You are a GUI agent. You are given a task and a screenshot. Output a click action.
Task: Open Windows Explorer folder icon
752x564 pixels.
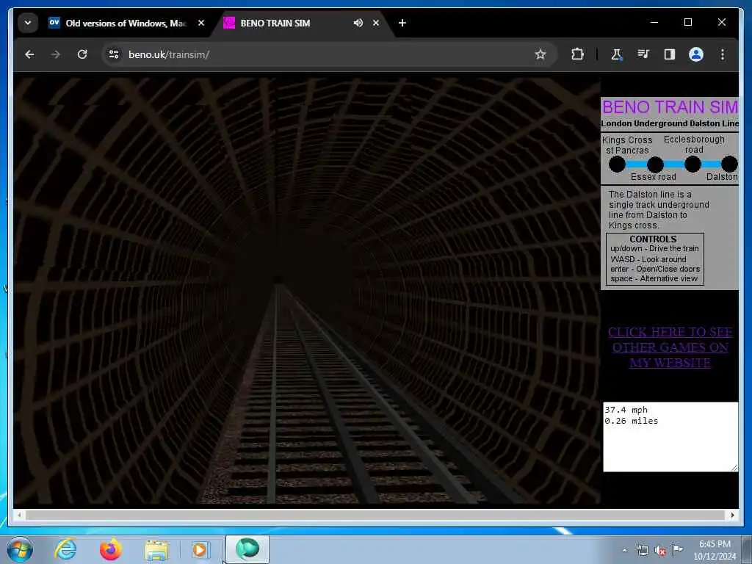tap(156, 549)
